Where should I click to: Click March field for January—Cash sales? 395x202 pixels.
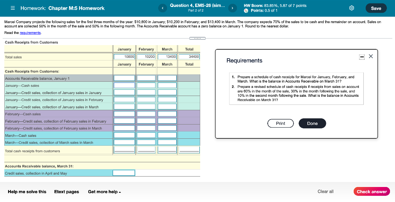(x=167, y=85)
